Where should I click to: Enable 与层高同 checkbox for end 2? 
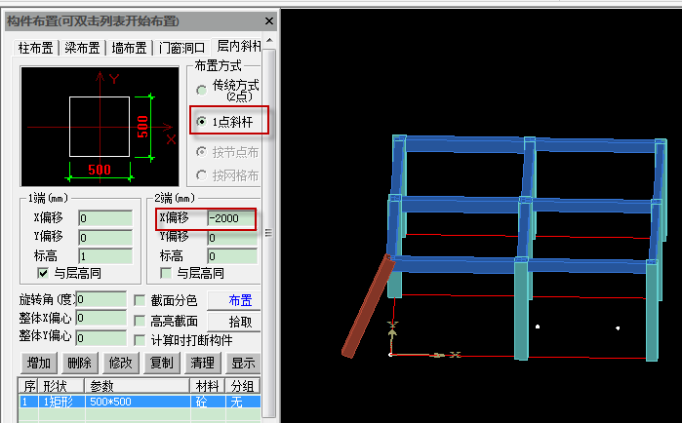pyautogui.click(x=167, y=273)
